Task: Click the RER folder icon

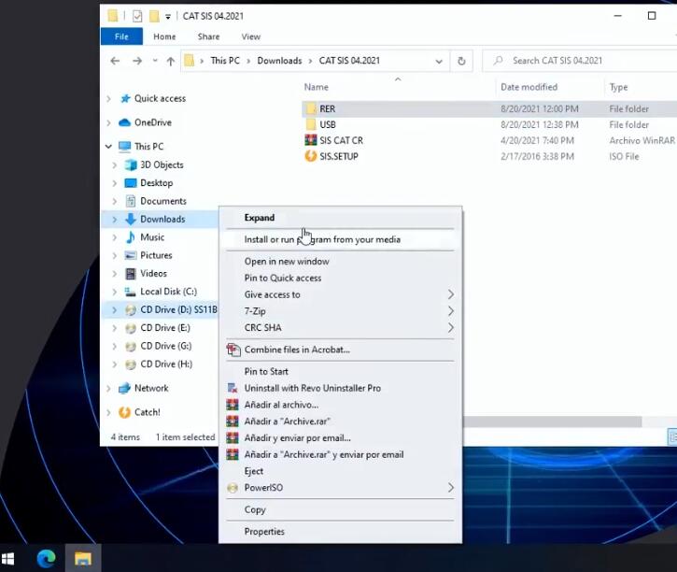Action: (x=310, y=108)
